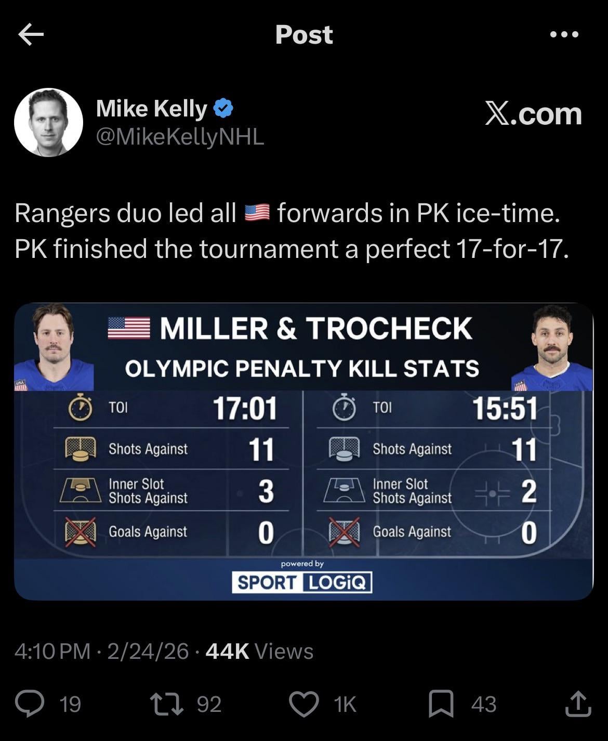Open Mike Kelly's profile picture
This screenshot has width=608, height=741.
[48, 122]
